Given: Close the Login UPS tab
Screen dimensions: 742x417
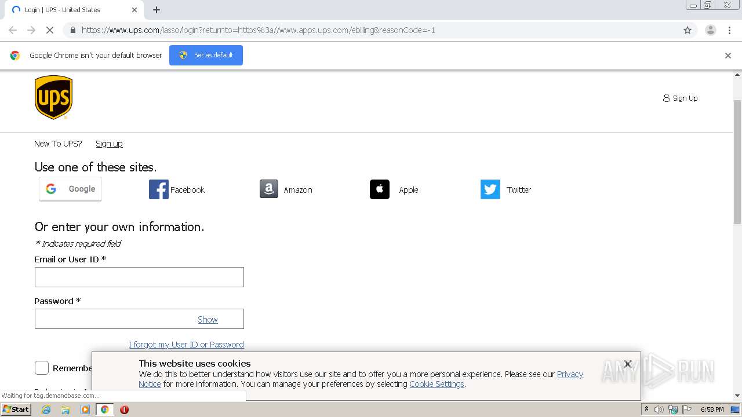Looking at the screenshot, I should pyautogui.click(x=134, y=10).
